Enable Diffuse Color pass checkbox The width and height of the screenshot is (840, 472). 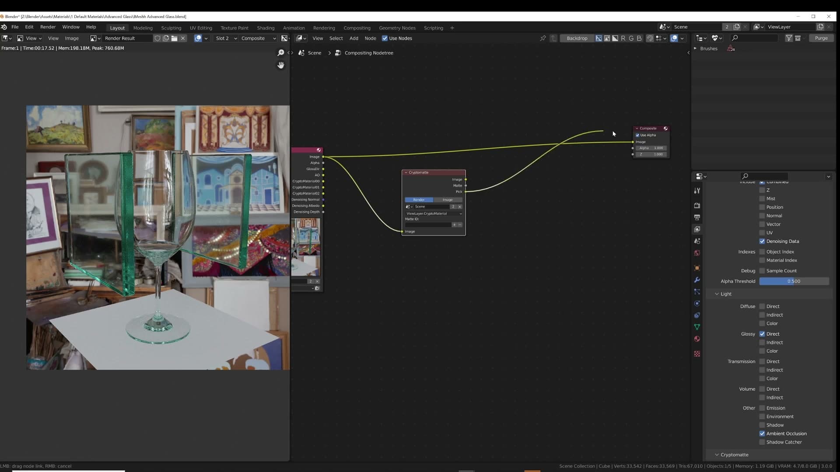point(762,324)
